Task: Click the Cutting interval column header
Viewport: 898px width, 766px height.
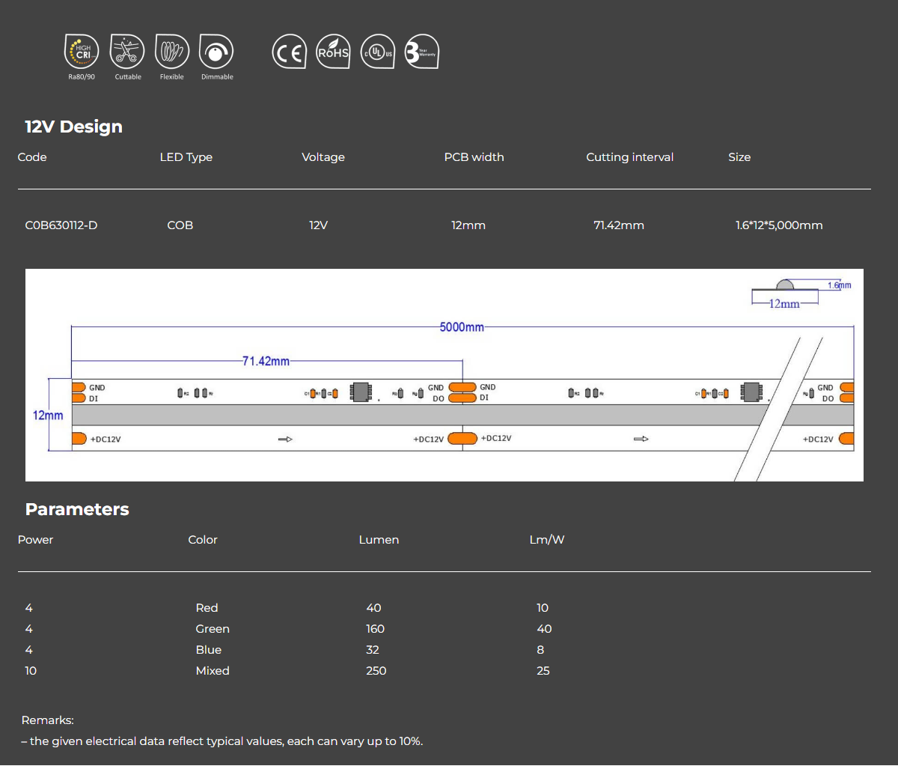Action: click(x=629, y=157)
